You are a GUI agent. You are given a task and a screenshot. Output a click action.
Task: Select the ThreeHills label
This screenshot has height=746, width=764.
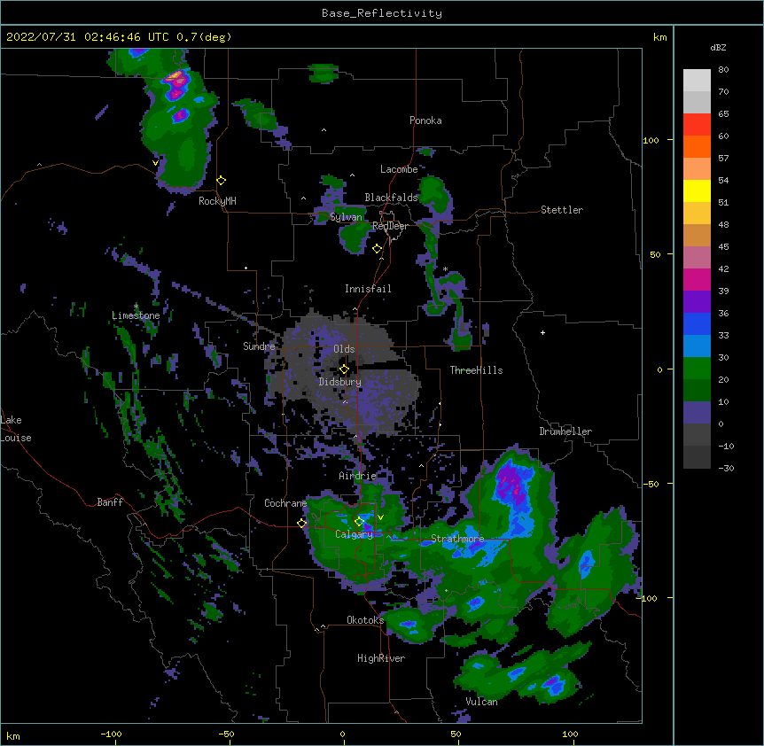coord(476,370)
